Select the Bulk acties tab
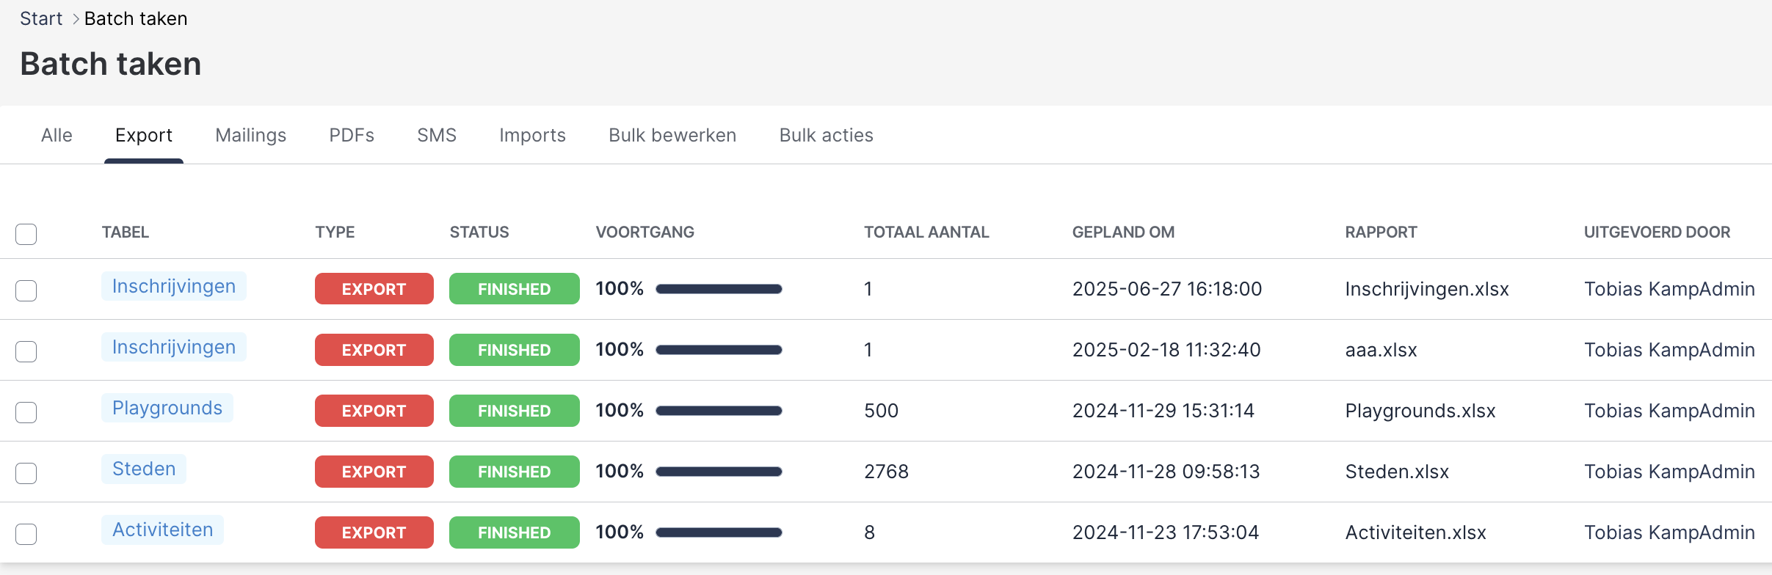 point(826,136)
